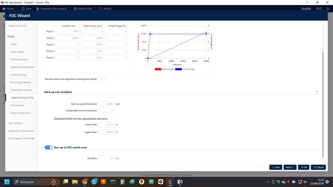333x187 pixels.
Task: Open the settings gear icon at top right
Action: (328, 9)
